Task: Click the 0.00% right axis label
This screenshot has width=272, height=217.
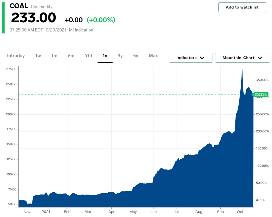Action: [x=261, y=200]
